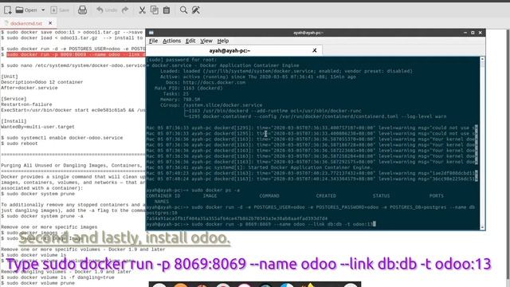
Task: Click the '$ sudo docker system prune' line
Action: [x=37, y=194]
